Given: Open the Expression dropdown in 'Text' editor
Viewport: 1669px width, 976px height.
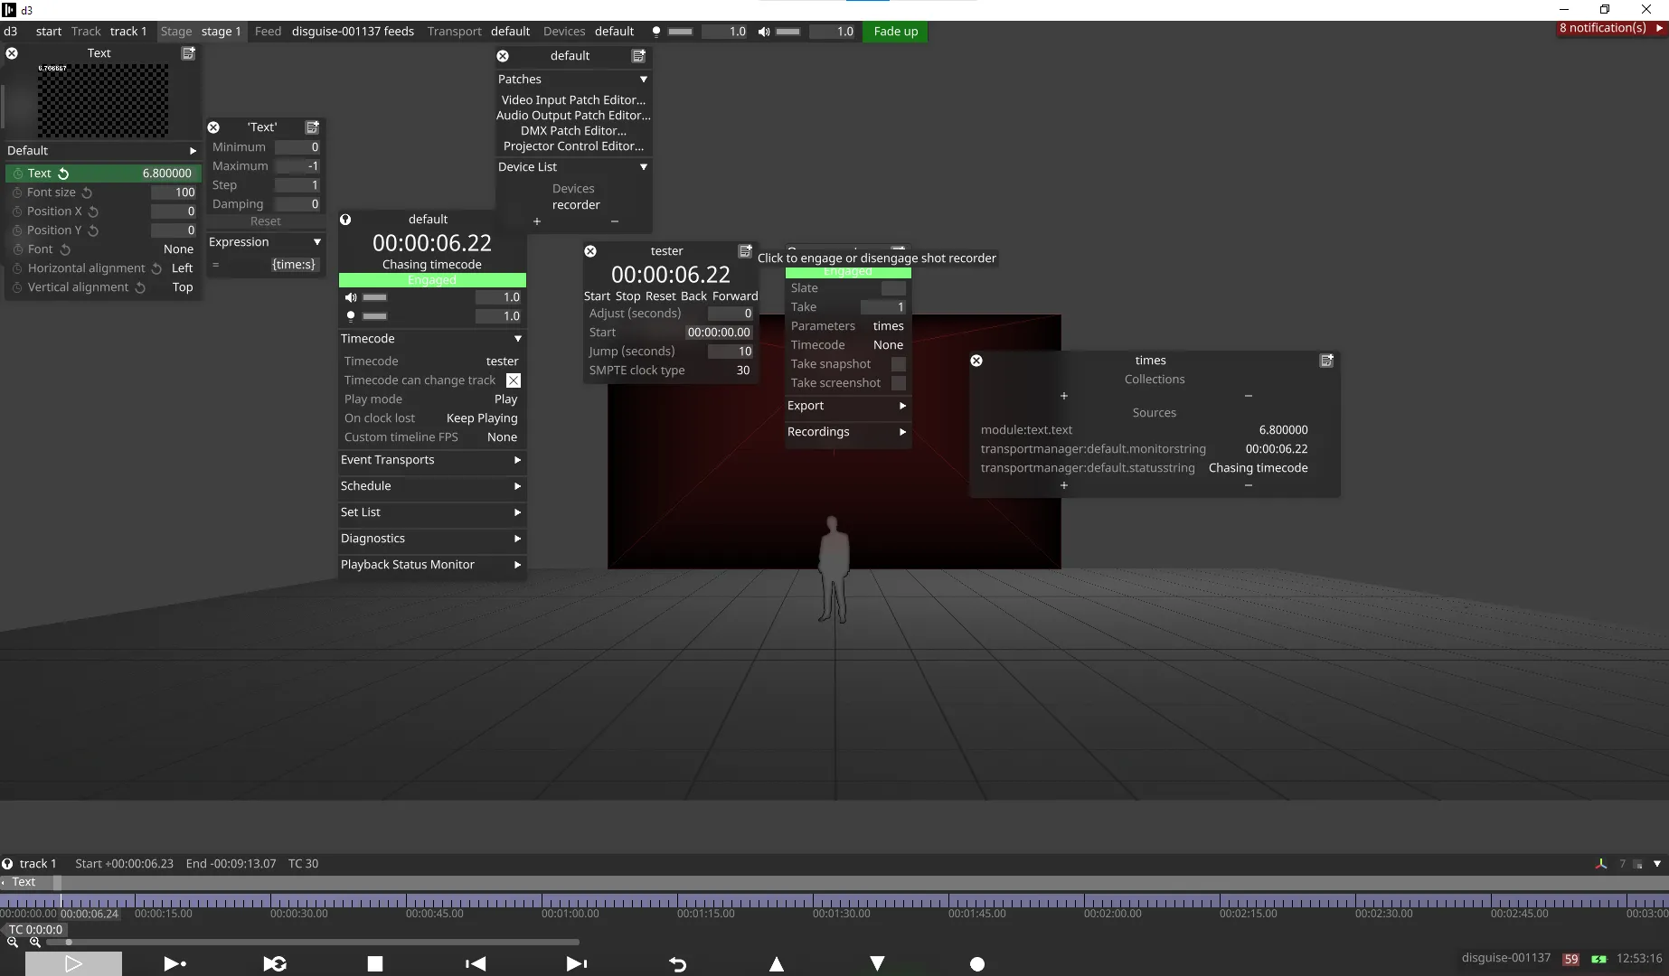Looking at the screenshot, I should (316, 242).
